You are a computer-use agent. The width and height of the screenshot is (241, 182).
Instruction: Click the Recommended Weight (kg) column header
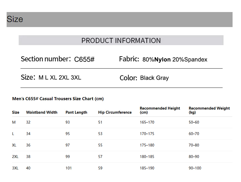(209, 110)
